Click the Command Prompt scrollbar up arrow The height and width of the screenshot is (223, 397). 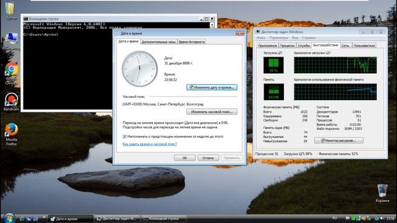point(212,25)
